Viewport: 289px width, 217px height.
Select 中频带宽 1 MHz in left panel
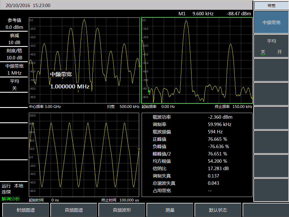tap(14, 70)
